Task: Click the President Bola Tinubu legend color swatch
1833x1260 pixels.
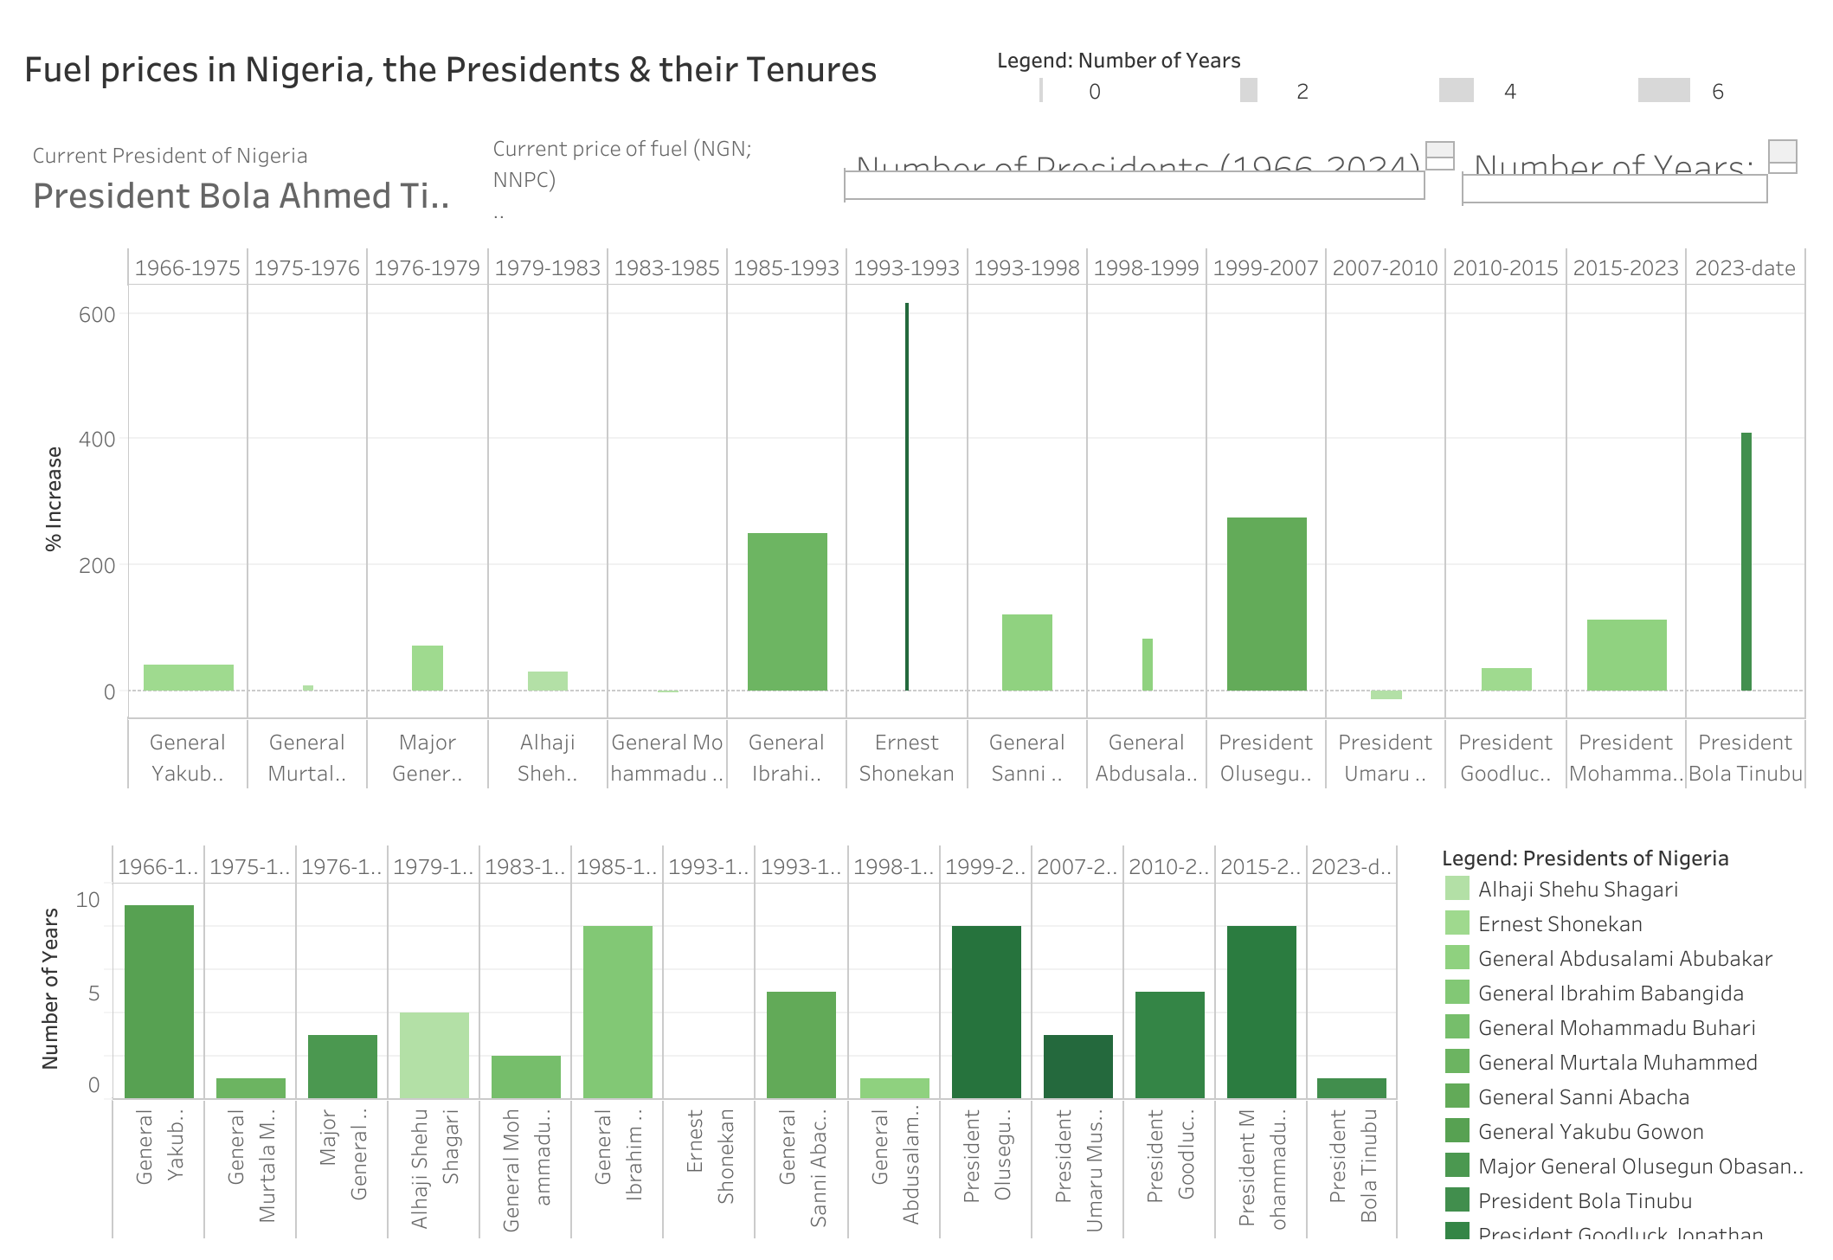Action: [x=1457, y=1200]
